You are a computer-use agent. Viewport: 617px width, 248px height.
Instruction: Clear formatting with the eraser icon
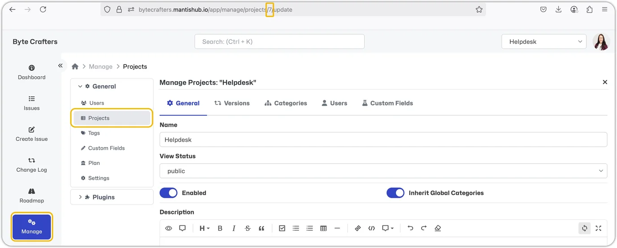point(438,228)
